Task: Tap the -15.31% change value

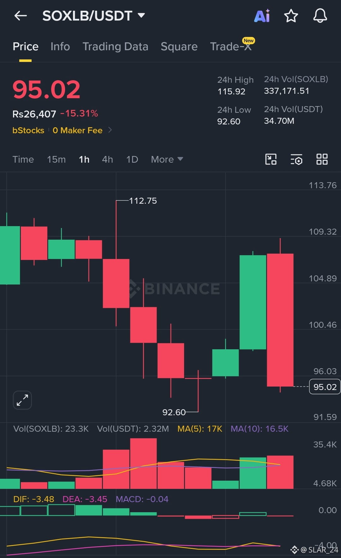Action: pyautogui.click(x=79, y=113)
